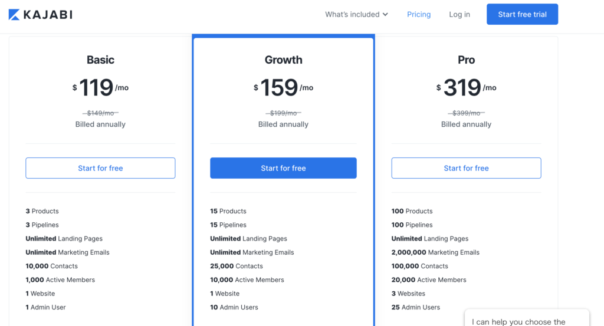Click Unlimited Marketing Emails in Growth plan
This screenshot has height=326, width=604.
(x=252, y=252)
